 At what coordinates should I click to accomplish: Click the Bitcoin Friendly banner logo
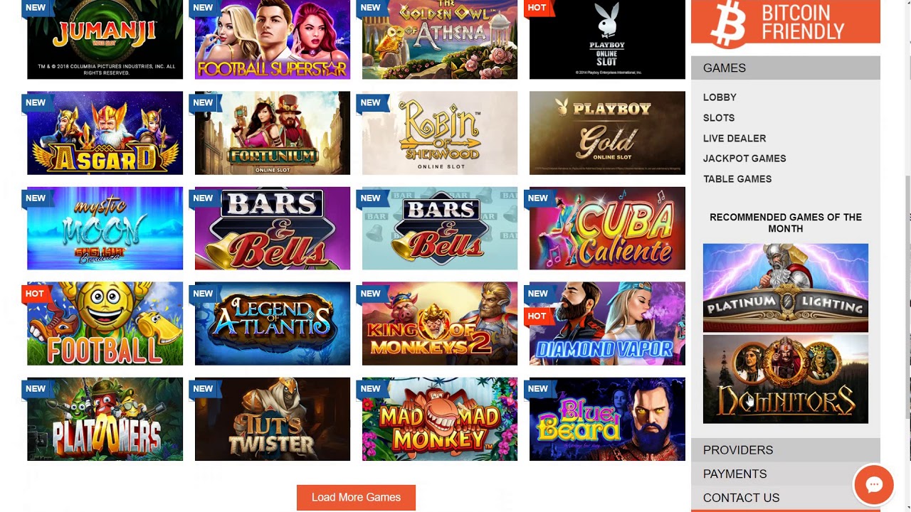coord(785,22)
